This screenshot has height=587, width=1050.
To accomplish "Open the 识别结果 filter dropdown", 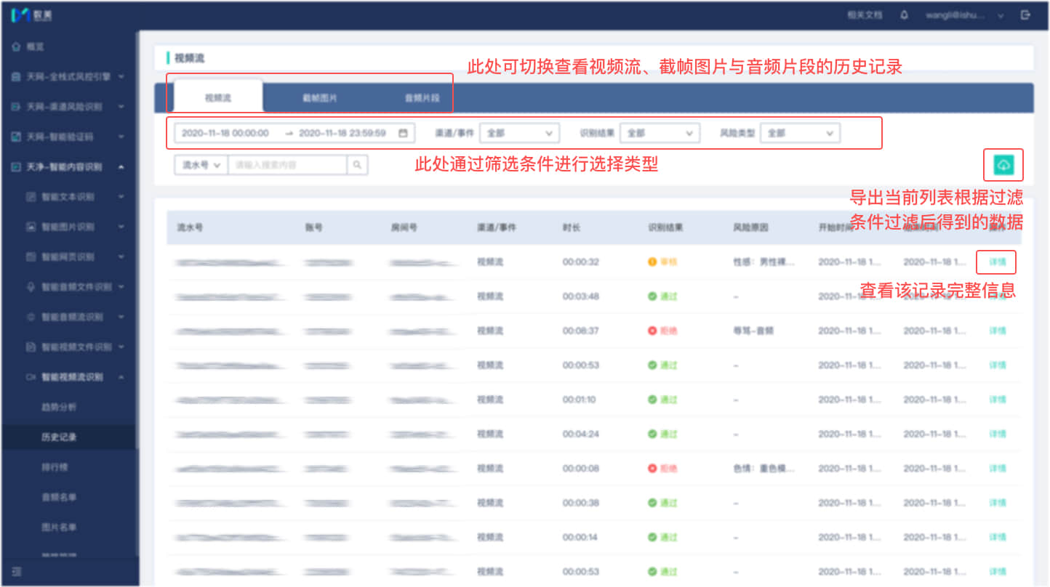I will [660, 133].
